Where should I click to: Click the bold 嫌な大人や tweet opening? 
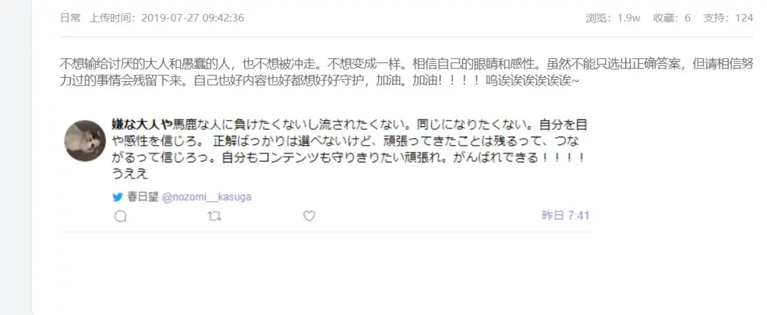(142, 124)
